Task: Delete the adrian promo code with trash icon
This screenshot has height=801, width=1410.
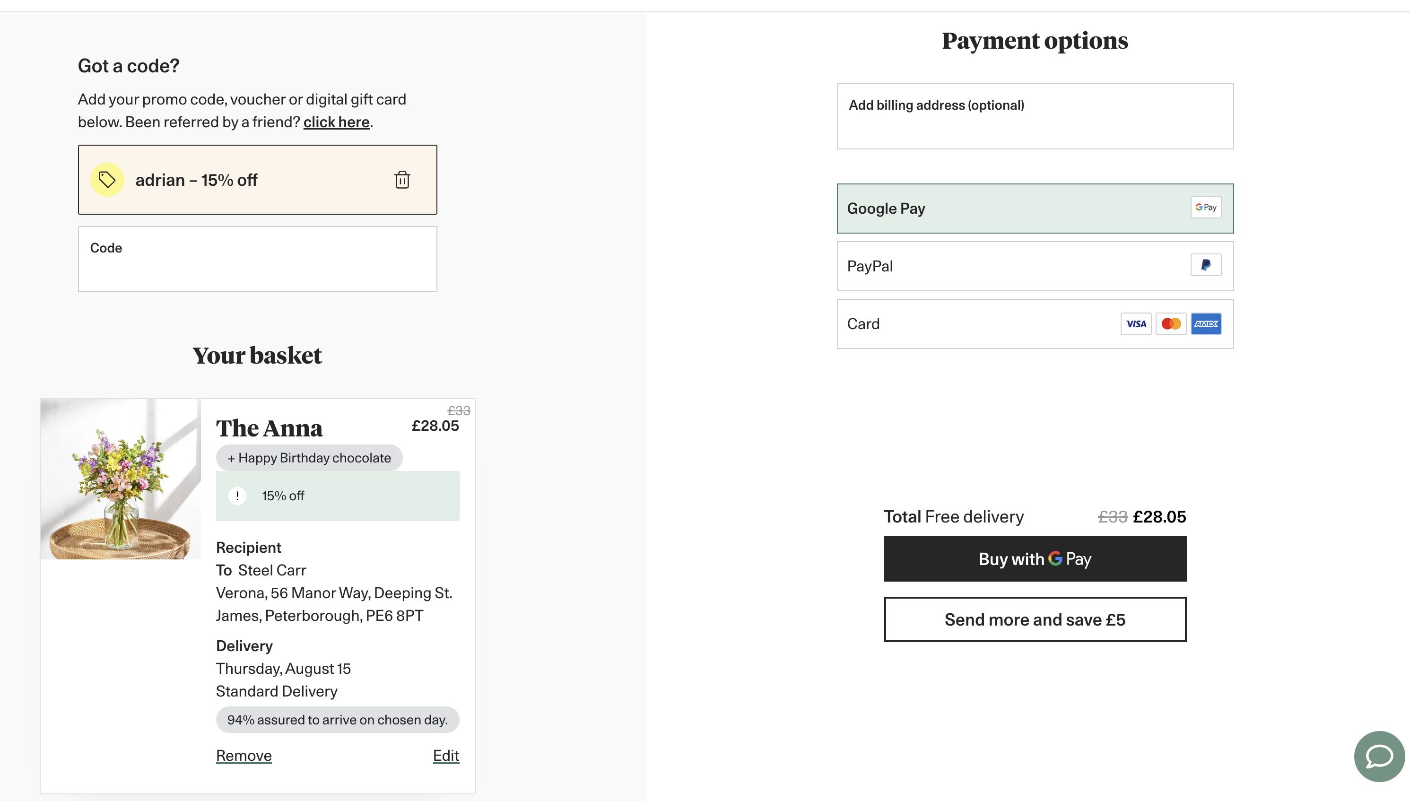Action: point(402,180)
